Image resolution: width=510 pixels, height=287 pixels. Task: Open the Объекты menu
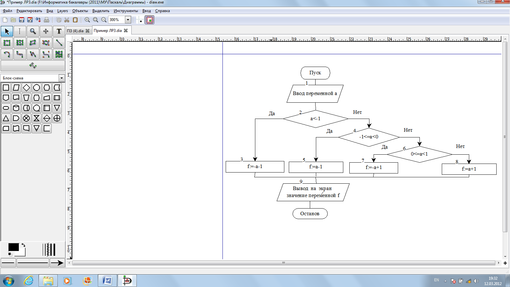tap(80, 11)
